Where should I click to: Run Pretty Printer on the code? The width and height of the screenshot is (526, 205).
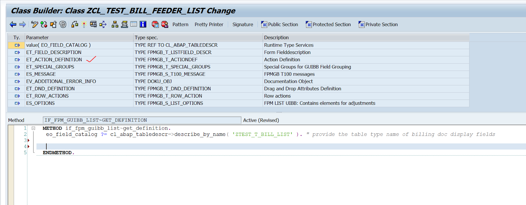pyautogui.click(x=209, y=24)
